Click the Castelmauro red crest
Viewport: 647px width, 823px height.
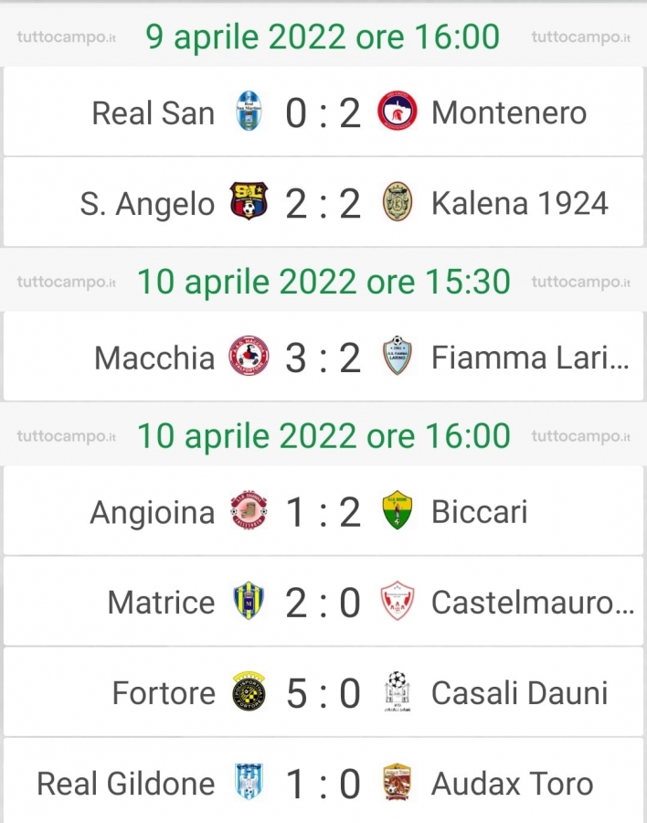[x=398, y=601]
